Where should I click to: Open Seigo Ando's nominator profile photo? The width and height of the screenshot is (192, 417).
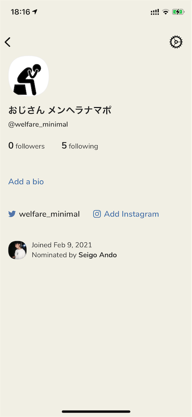point(17,250)
